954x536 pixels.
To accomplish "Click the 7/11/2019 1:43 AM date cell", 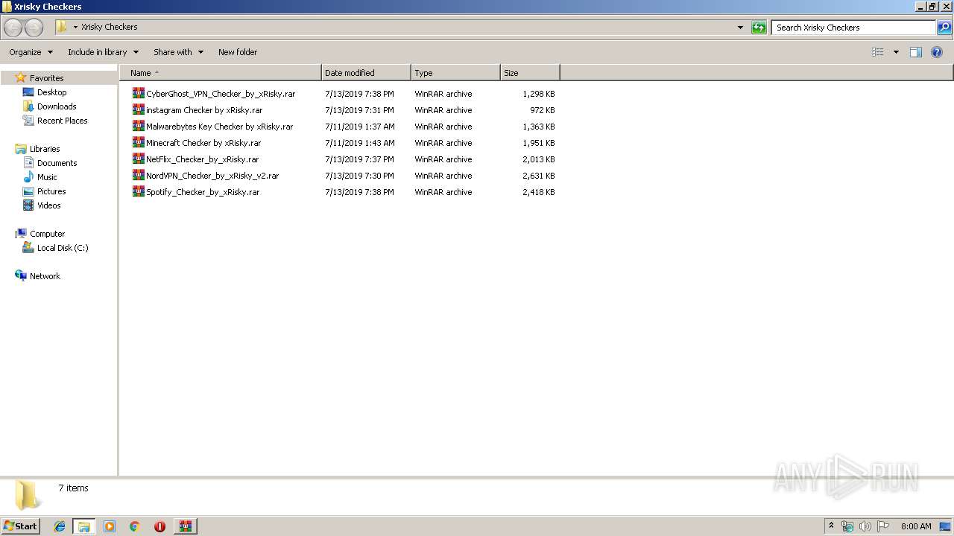I will (360, 143).
